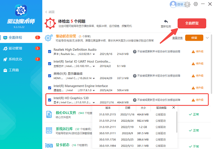
Task: Click the 系统优化 badge showing 7
Action: [x=37, y=59]
